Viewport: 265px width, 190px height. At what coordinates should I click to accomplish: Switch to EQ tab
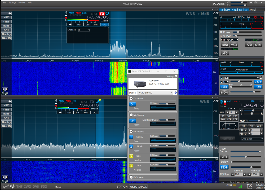tap(246, 10)
